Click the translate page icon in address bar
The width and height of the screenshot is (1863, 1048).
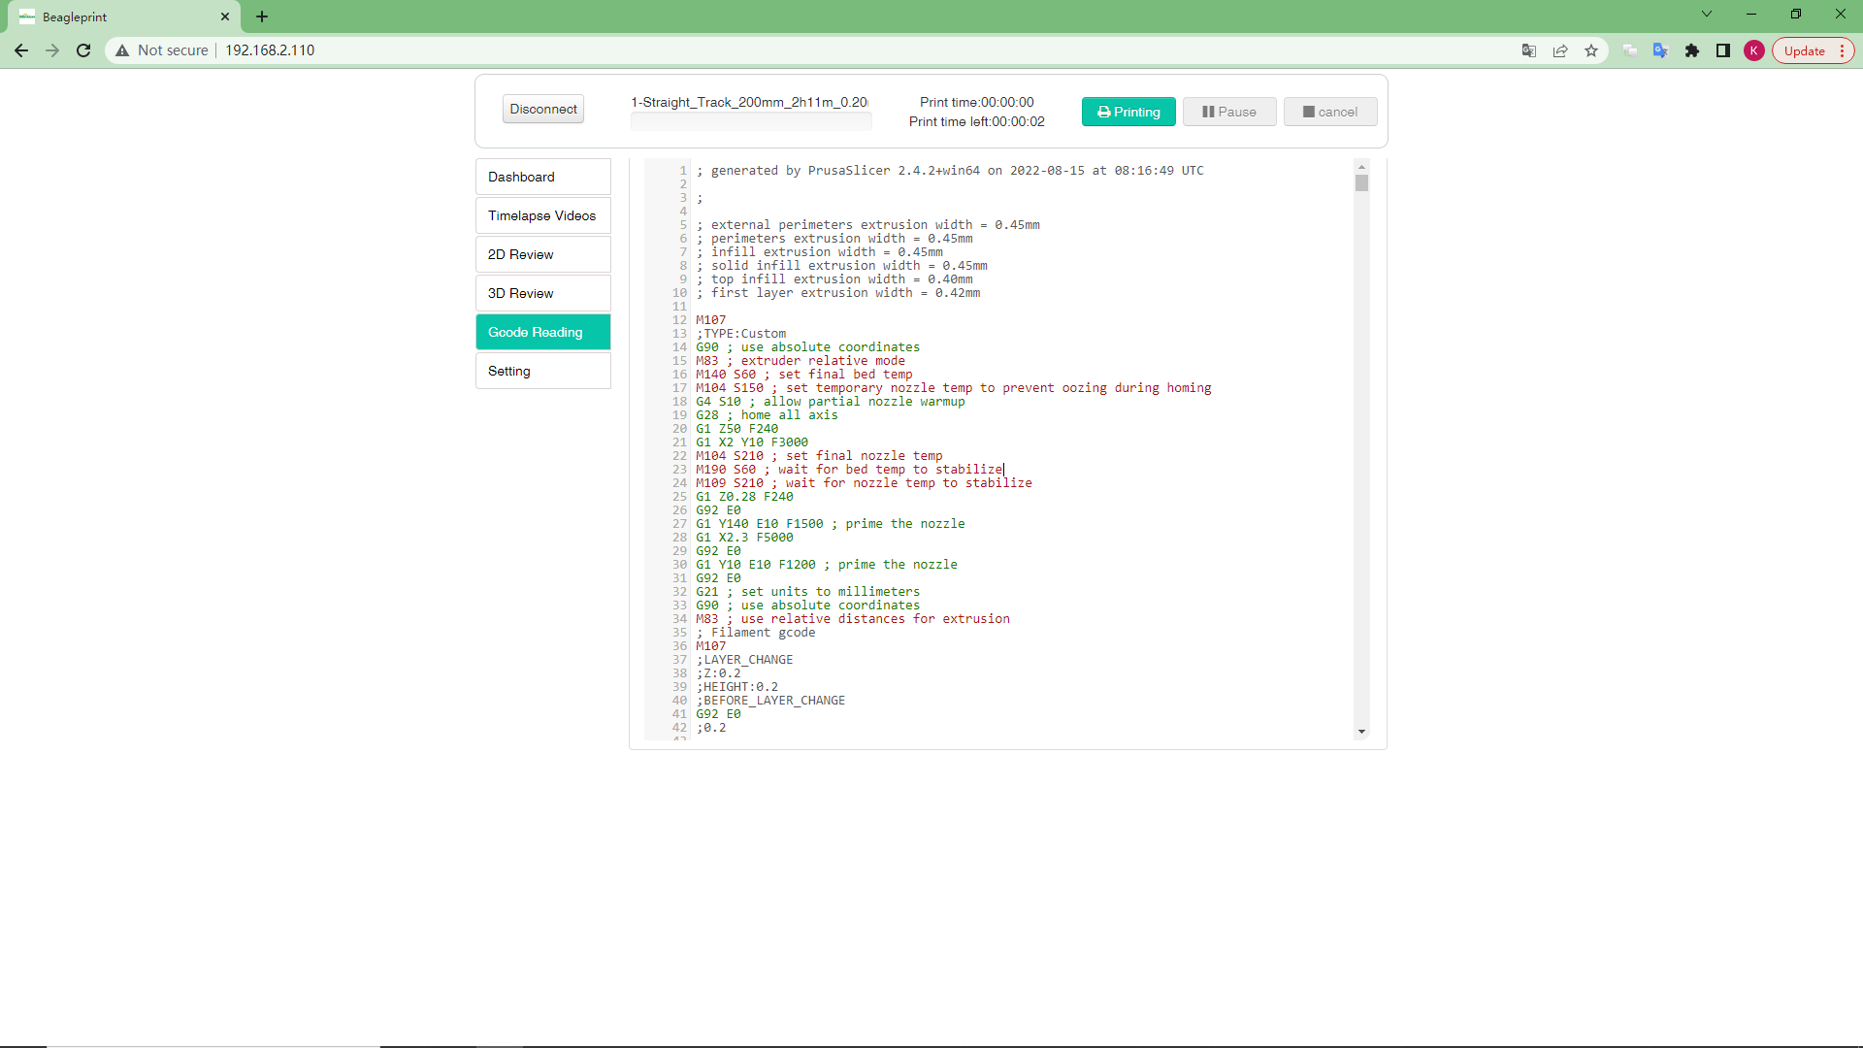tap(1529, 50)
